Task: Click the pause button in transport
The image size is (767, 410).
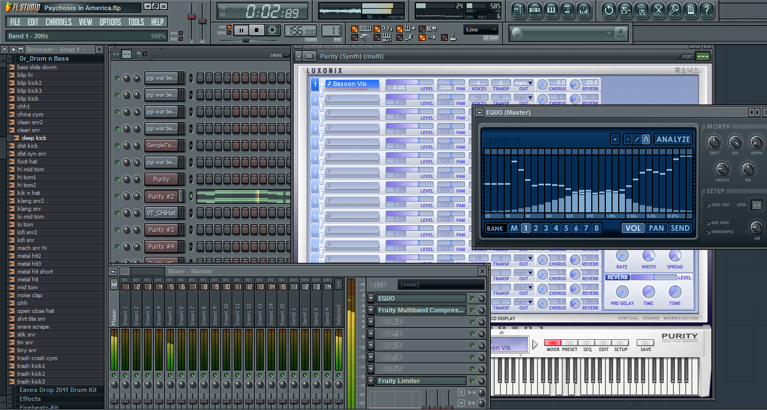Action: pos(241,30)
